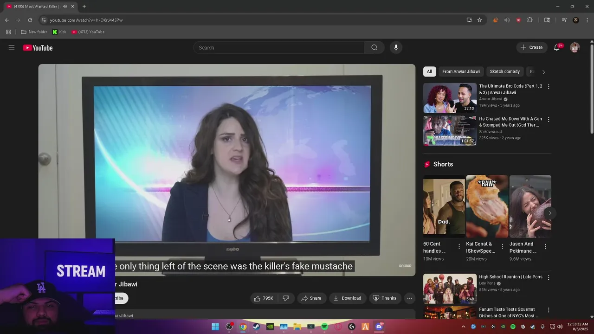Screen dimensions: 594x334
Task: Open File Explorer from the taskbar
Action: [297, 327]
